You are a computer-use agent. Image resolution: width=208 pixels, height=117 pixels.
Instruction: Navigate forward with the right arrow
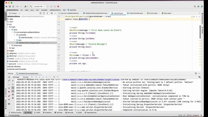21,6
